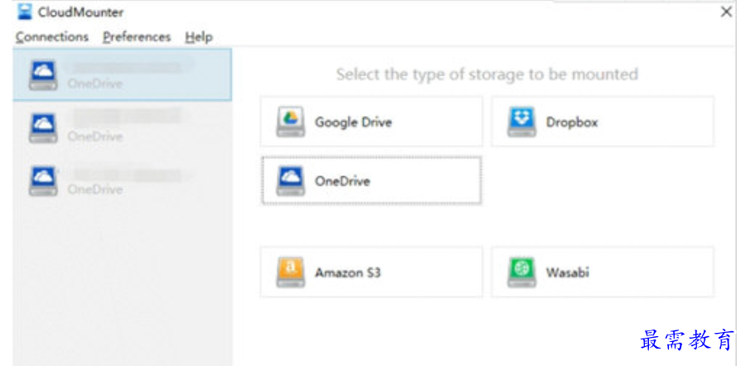Image resolution: width=741 pixels, height=366 pixels.
Task: Open the Help menu
Action: [x=199, y=37]
